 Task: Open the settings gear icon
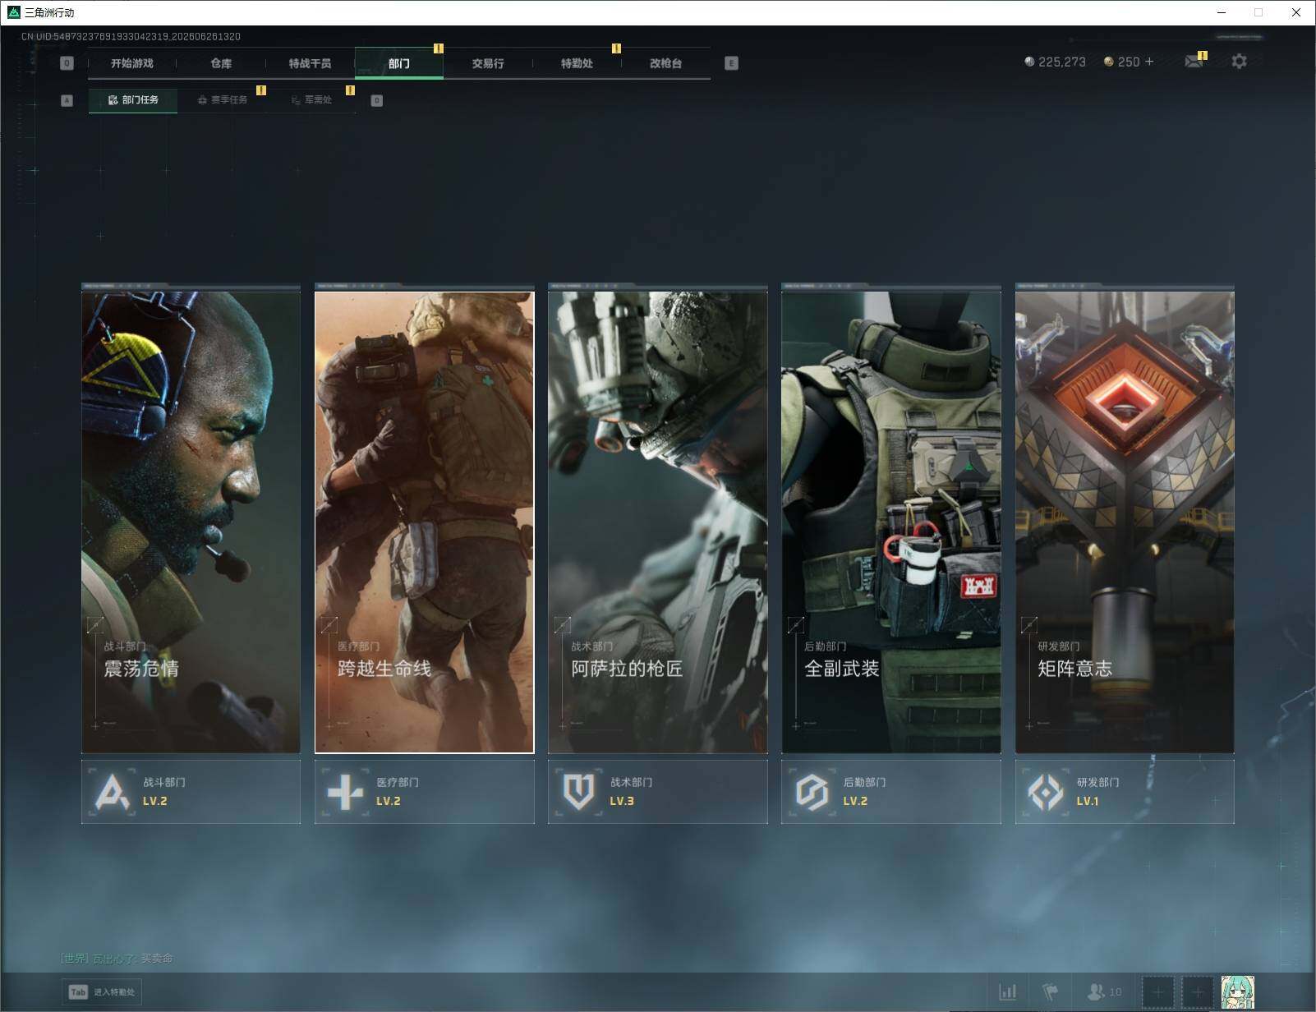coord(1239,62)
